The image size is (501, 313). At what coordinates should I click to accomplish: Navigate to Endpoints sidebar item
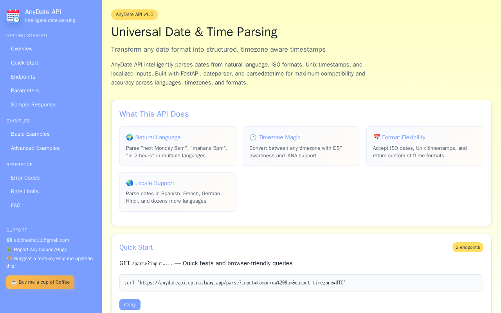tap(23, 77)
